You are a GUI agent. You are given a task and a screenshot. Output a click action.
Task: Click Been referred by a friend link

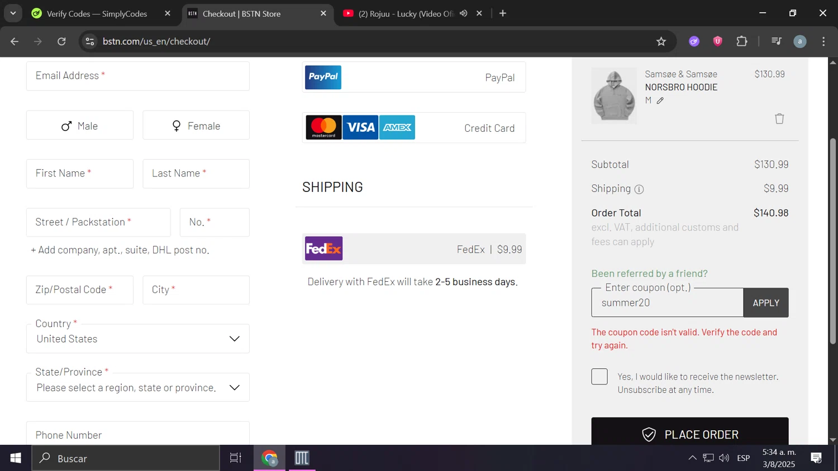click(x=649, y=273)
